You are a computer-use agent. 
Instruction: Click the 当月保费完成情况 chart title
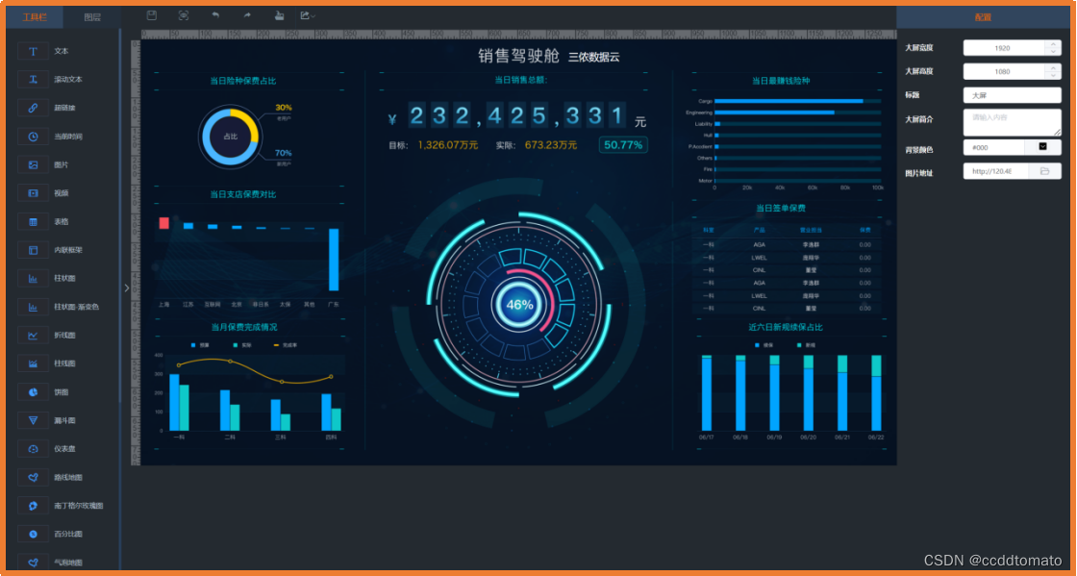coord(244,327)
